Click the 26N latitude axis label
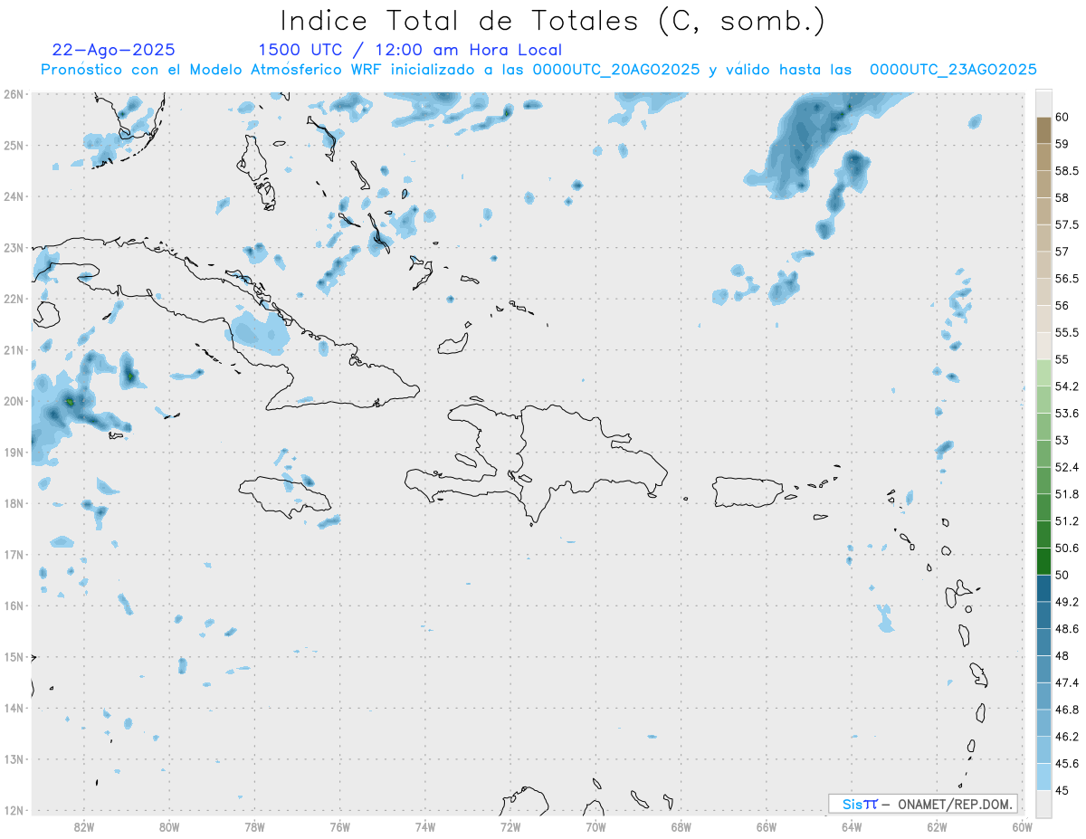 (14, 94)
